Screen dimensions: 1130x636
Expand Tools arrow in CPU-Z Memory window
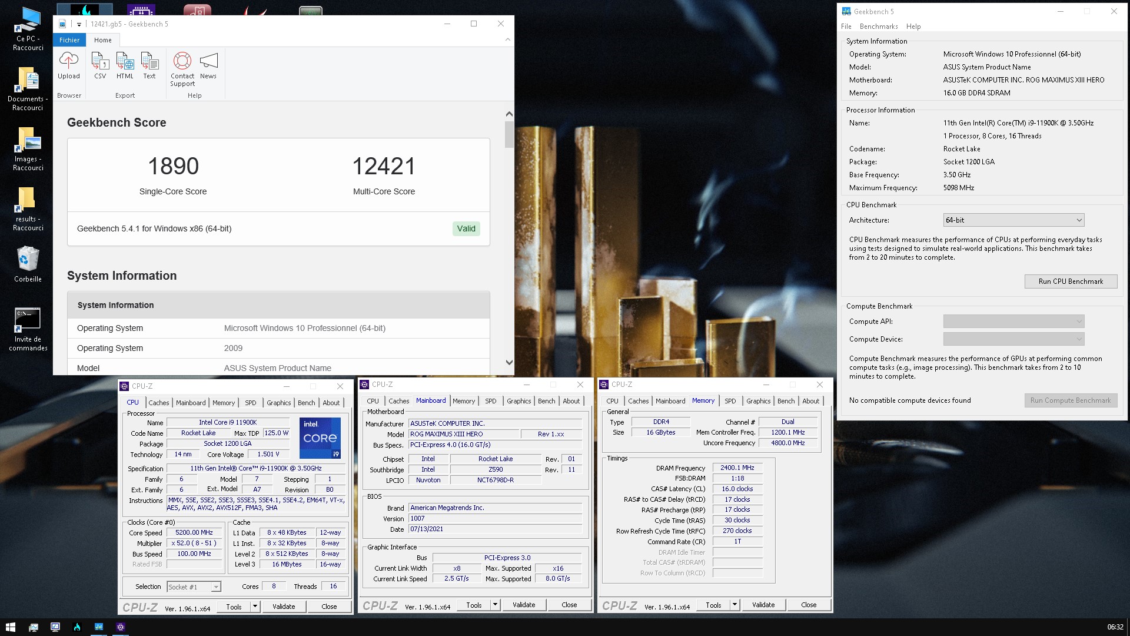coord(734,605)
